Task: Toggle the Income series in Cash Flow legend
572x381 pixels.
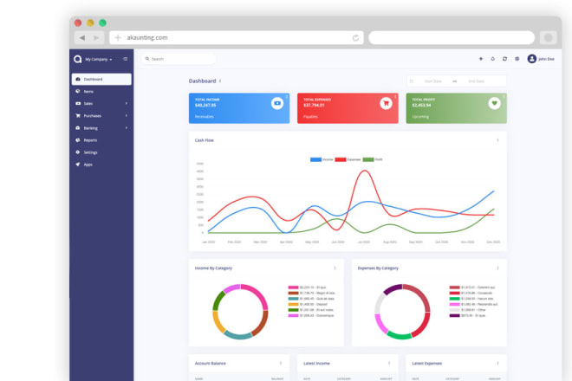Action: (x=322, y=159)
